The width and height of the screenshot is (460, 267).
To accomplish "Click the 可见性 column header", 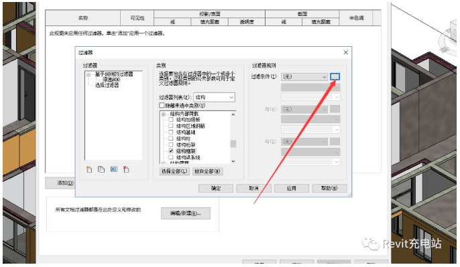I will [x=137, y=18].
